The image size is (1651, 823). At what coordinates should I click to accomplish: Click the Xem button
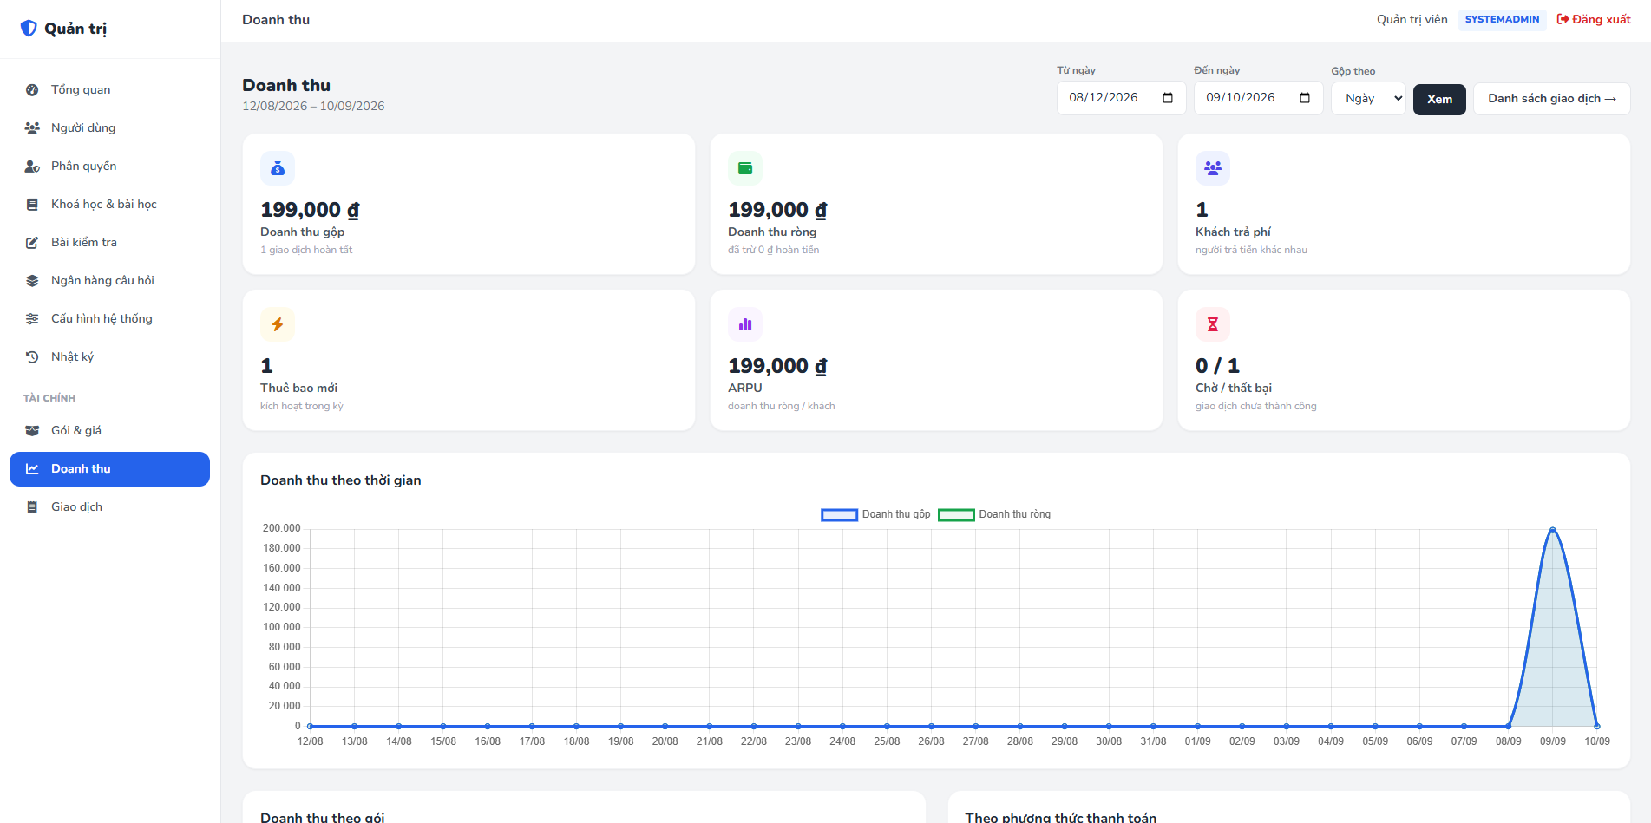(1439, 100)
